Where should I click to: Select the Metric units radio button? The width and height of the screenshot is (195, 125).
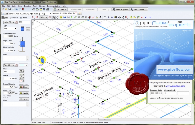click(21, 18)
